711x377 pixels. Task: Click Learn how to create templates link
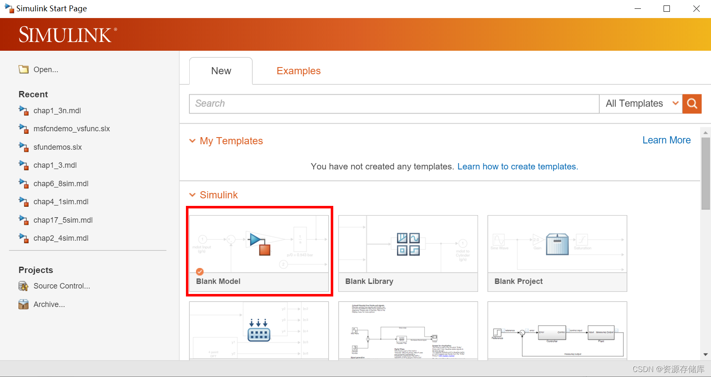pos(518,166)
